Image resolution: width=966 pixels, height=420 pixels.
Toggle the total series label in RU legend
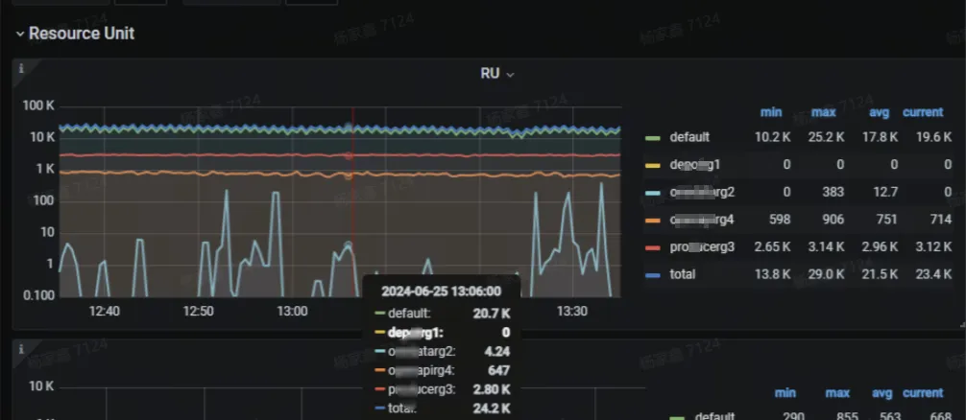coord(683,274)
